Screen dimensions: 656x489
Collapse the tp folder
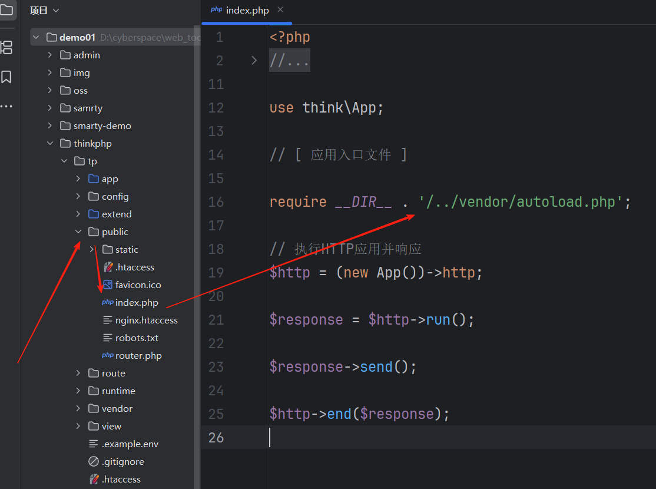(64, 161)
